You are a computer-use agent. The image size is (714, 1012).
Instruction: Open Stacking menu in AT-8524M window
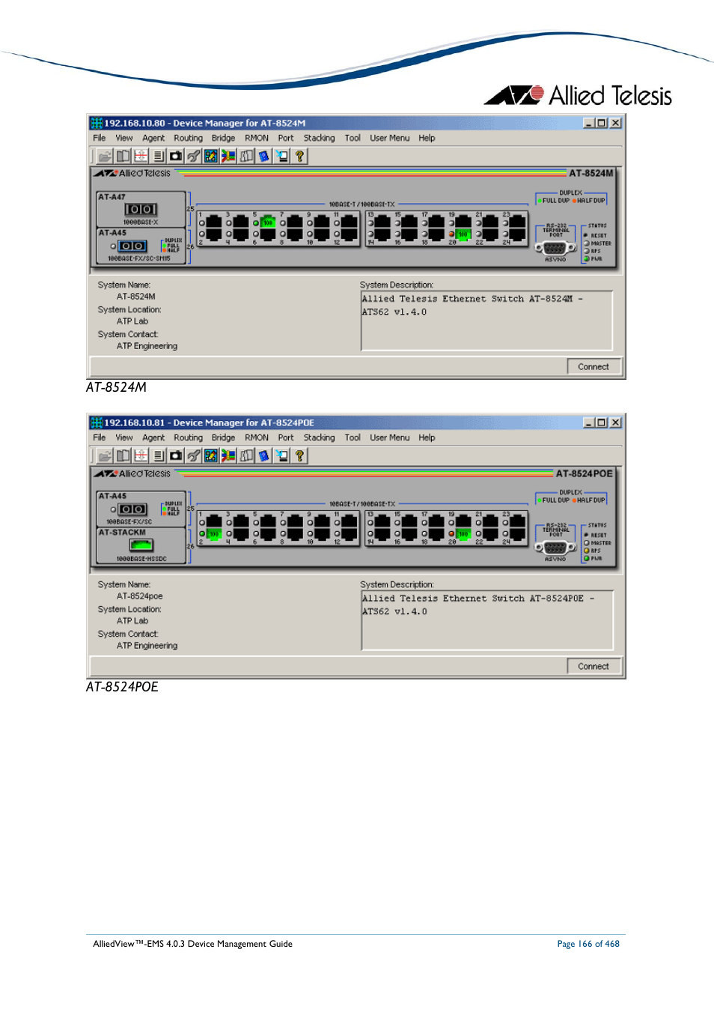click(x=319, y=138)
